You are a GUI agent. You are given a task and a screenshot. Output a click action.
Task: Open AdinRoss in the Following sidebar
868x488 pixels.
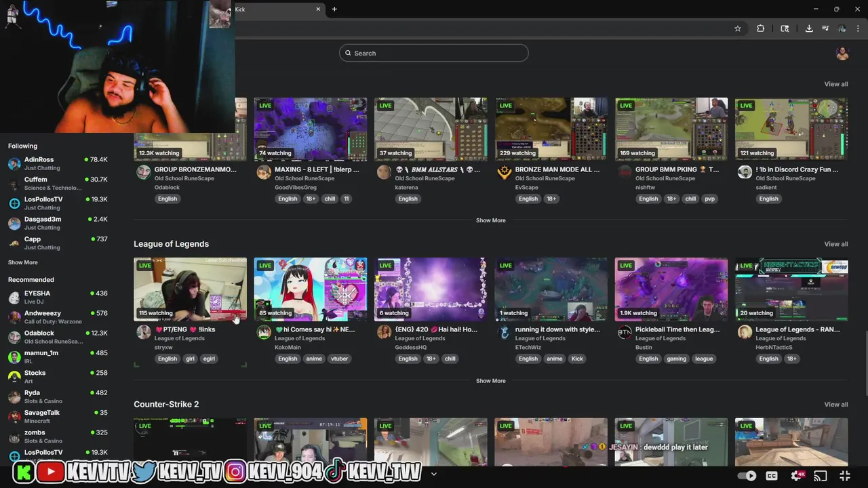coord(58,163)
